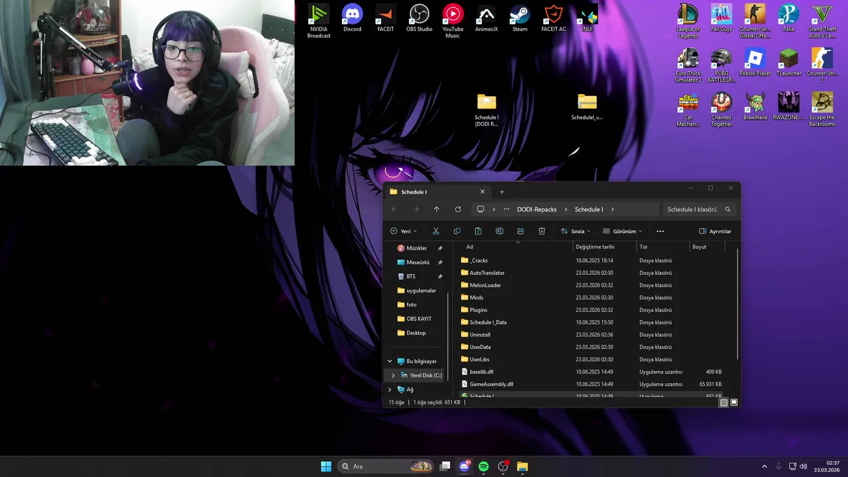Image resolution: width=848 pixels, height=477 pixels.
Task: Click the Roblox Player desktop icon
Action: coord(755,62)
